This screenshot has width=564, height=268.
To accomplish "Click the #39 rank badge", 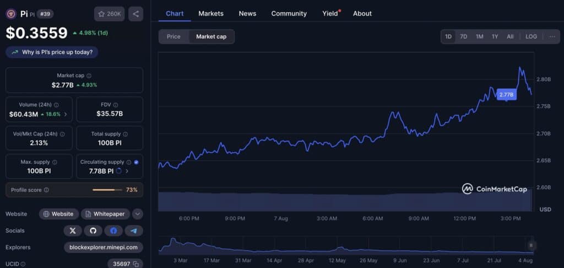I will click(45, 14).
